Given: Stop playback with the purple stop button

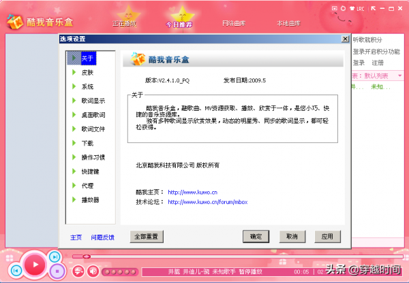Looking at the screenshot, I should coord(57,271).
